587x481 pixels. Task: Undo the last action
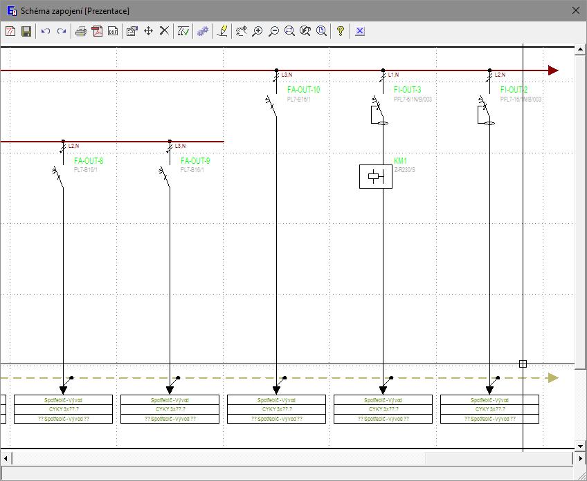coord(46,31)
